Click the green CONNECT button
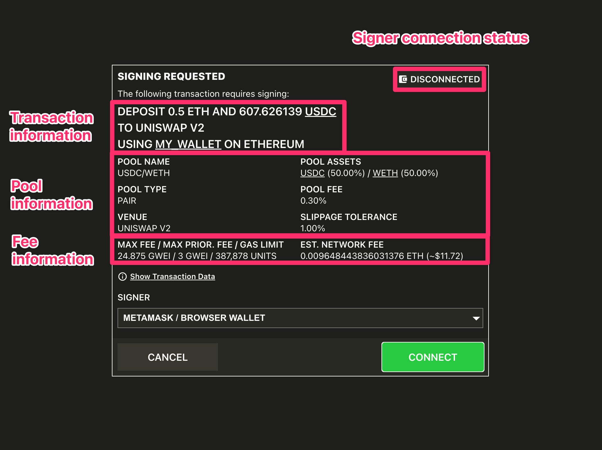This screenshot has width=602, height=450. coord(433,357)
